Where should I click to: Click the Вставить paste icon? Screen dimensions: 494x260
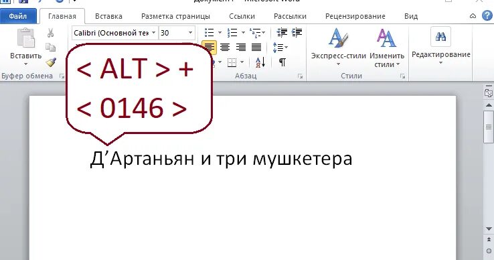(x=26, y=38)
